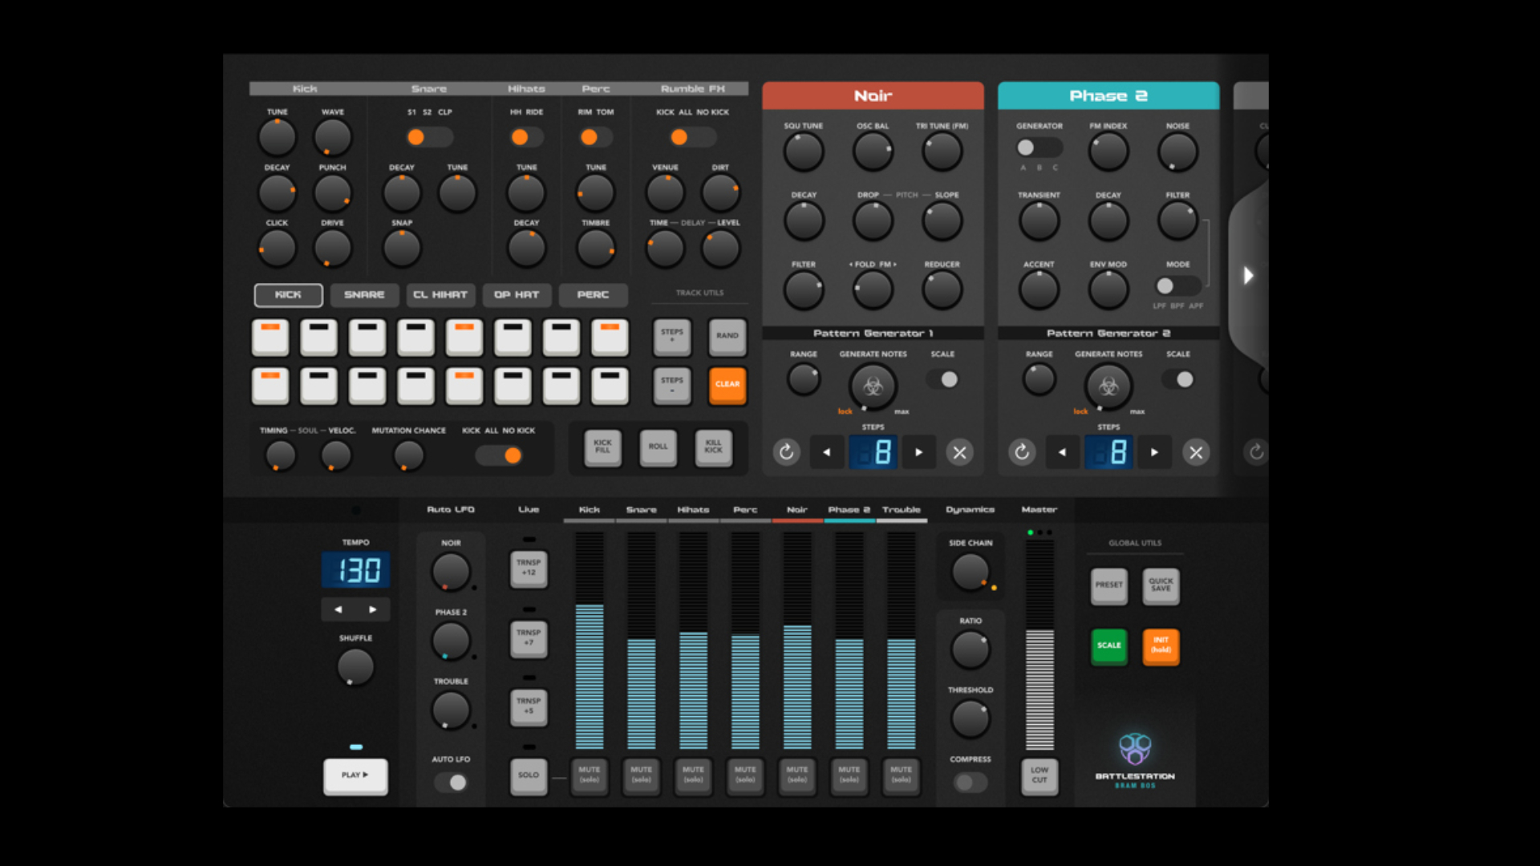
Task: Select the SNARE track tab
Action: 364,295
